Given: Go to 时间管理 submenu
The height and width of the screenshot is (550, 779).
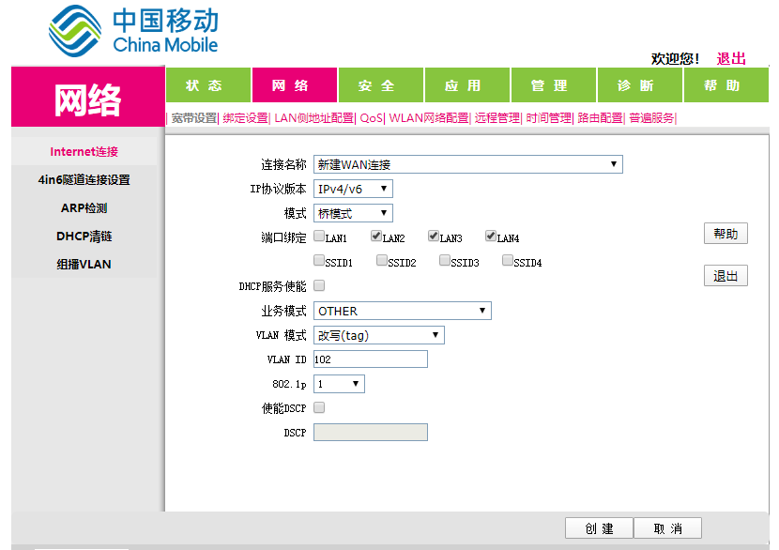Looking at the screenshot, I should pyautogui.click(x=548, y=118).
